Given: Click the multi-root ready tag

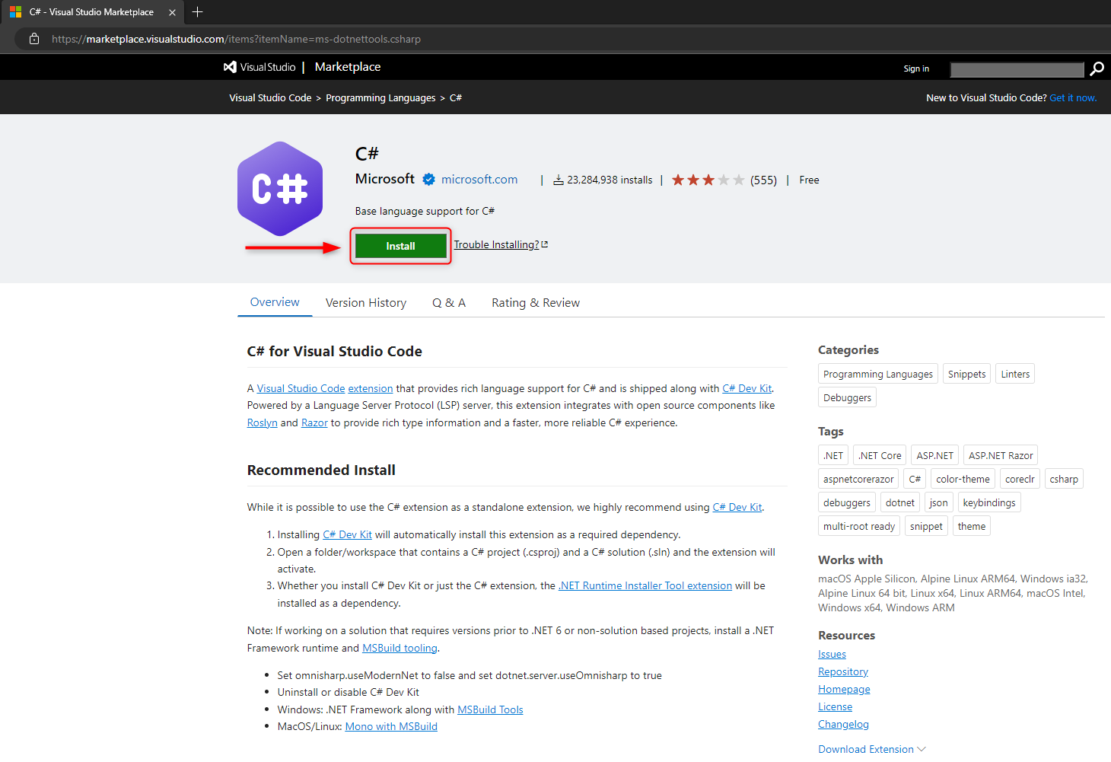Looking at the screenshot, I should [859, 526].
